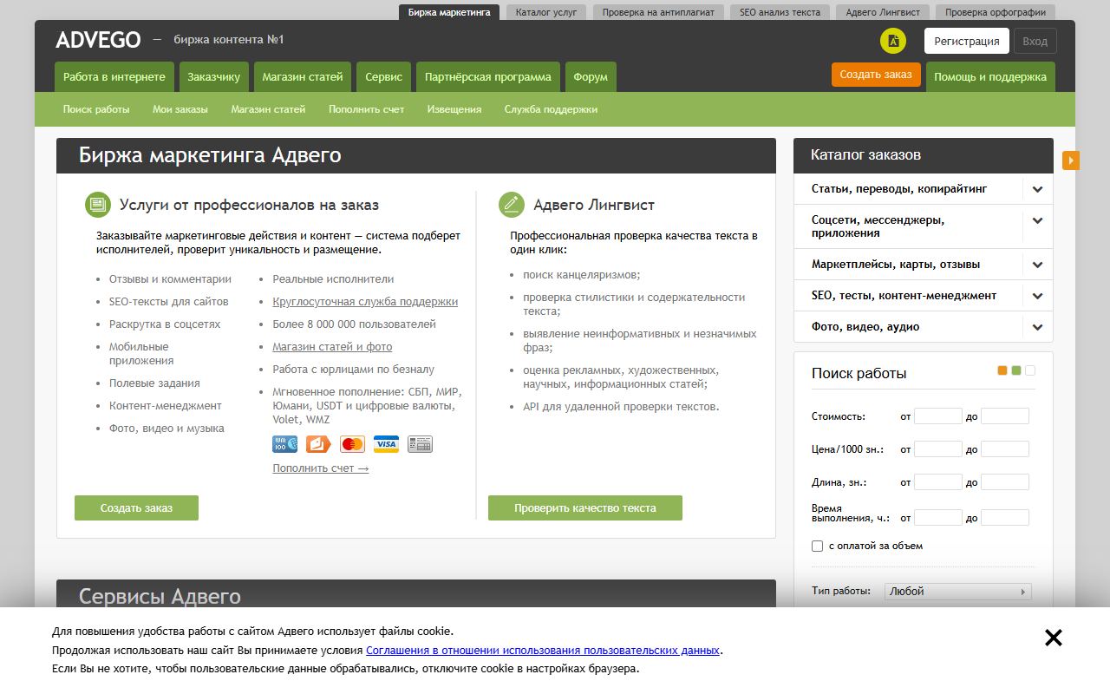
Task: Open 'Проверка орфографии' tab
Action: click(996, 12)
